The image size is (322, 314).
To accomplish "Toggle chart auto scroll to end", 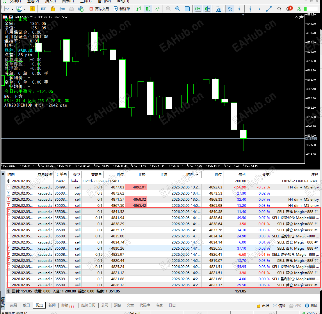I will coord(198,9).
